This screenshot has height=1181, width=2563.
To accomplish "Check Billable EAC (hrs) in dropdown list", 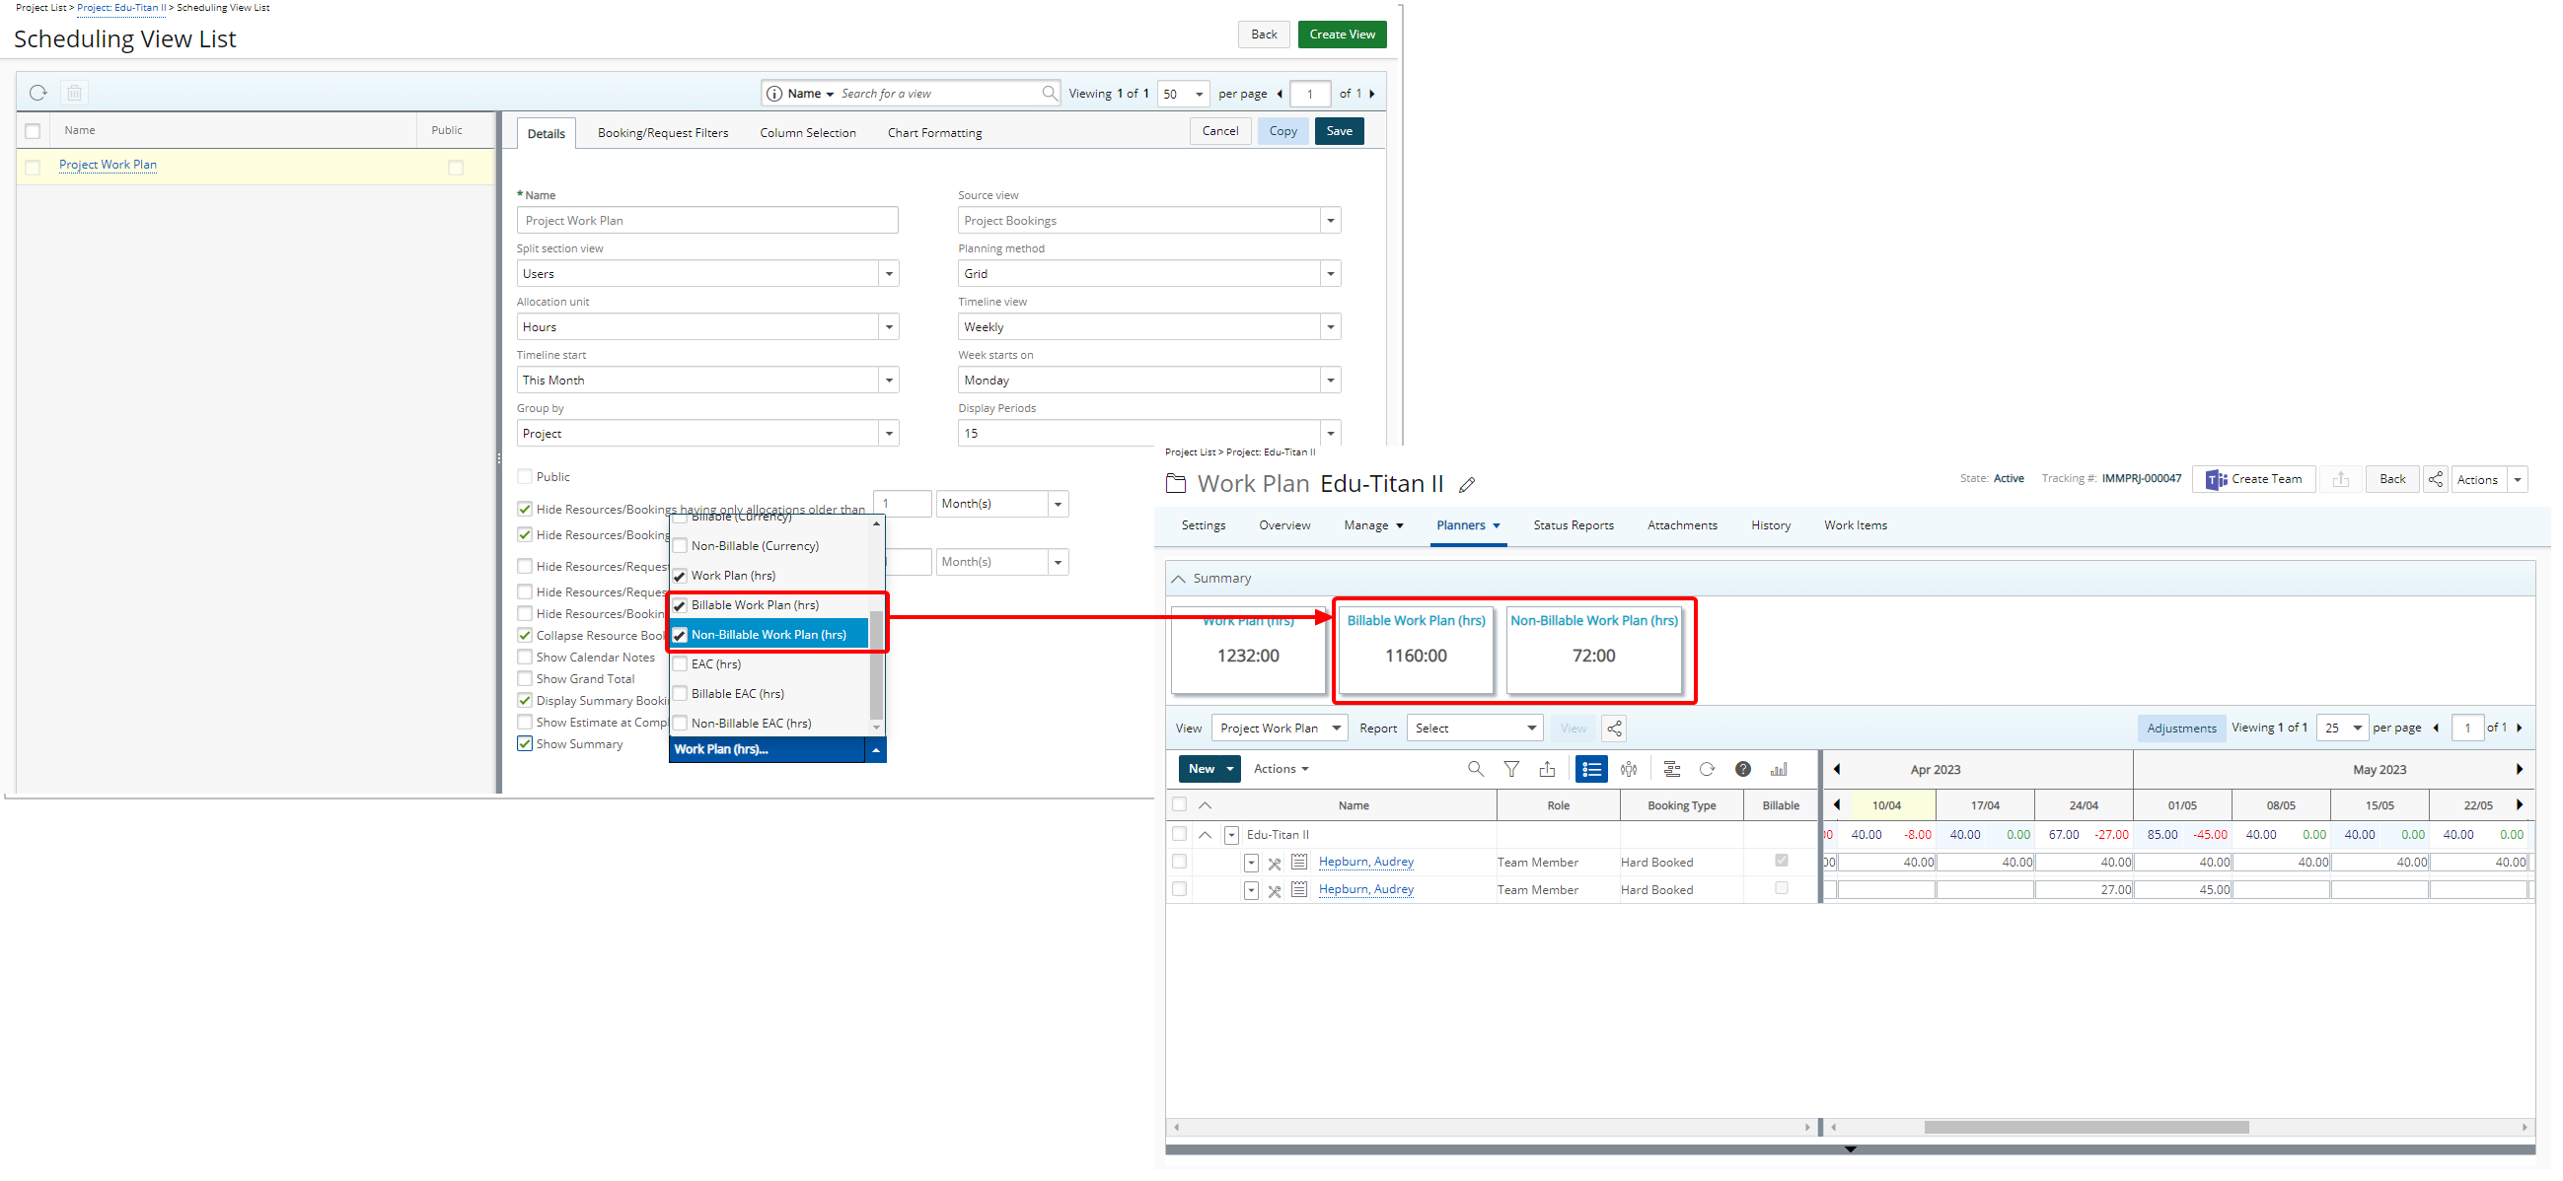I will (x=681, y=694).
